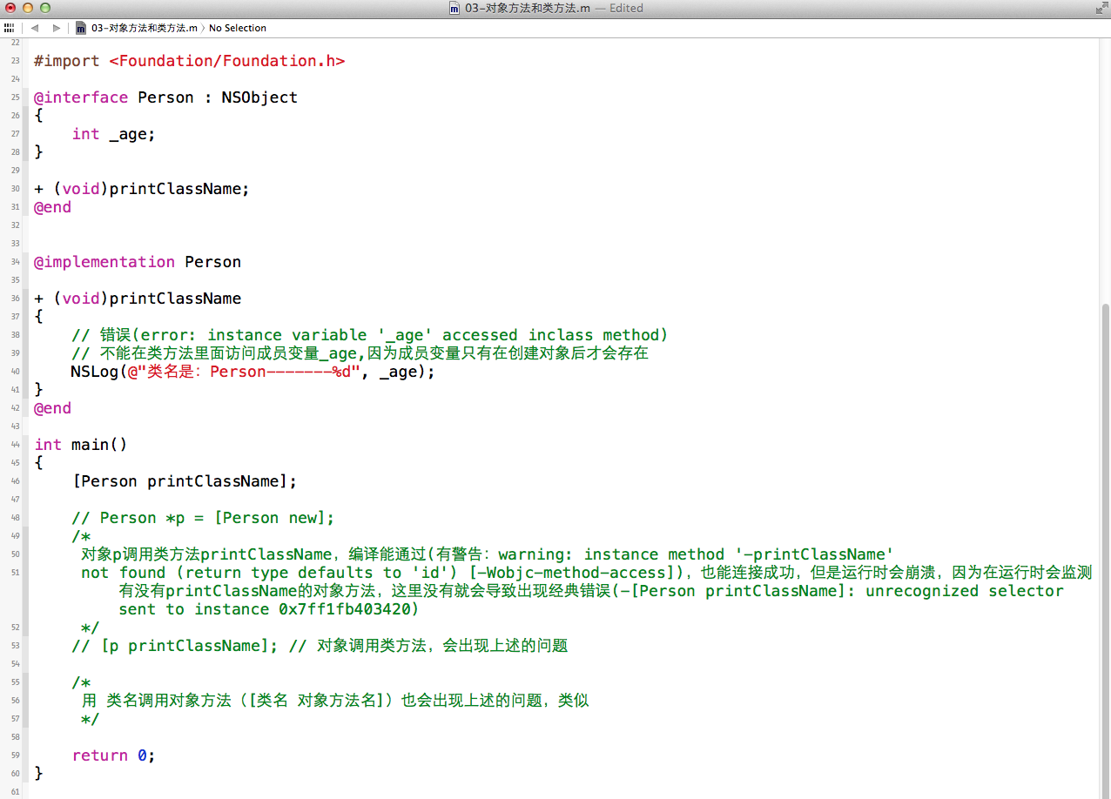Click '@interface Person : NSObject' line
Image resolution: width=1111 pixels, height=799 pixels.
[x=165, y=97]
